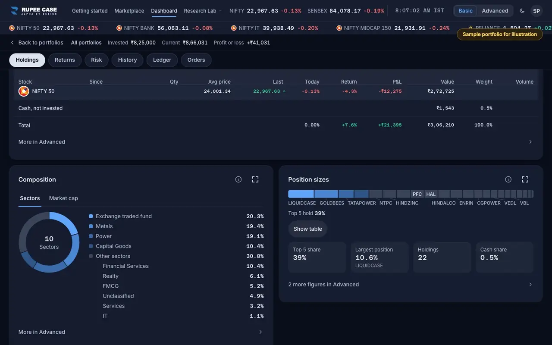Click the LIQUIDCASE position bar segment
Image resolution: width=552 pixels, height=345 pixels.
click(301, 194)
